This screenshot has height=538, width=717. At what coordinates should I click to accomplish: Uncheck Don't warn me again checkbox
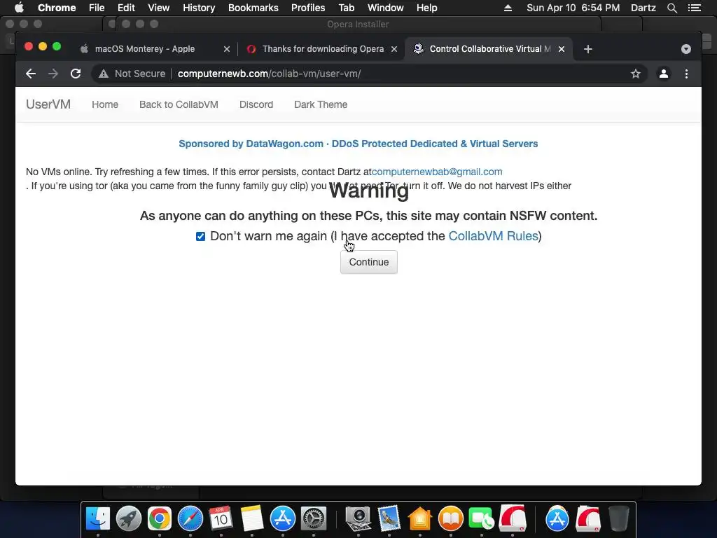(200, 236)
